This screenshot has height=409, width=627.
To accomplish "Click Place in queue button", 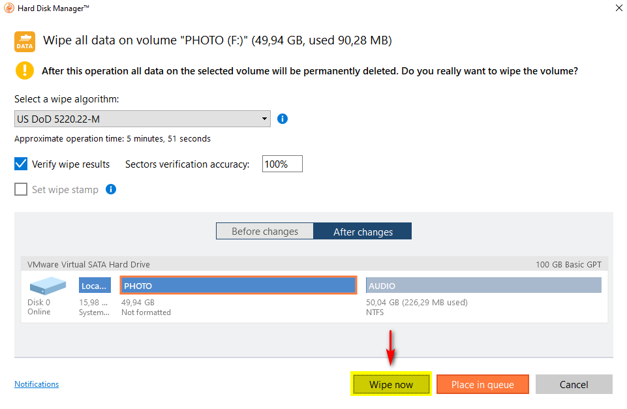I will [482, 384].
